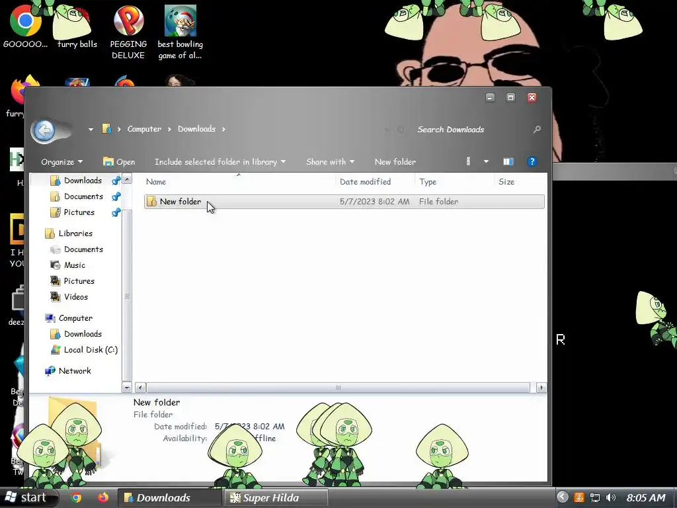Click the sidebar scroll up arrow
Viewport: 677px width, 508px height.
127,179
